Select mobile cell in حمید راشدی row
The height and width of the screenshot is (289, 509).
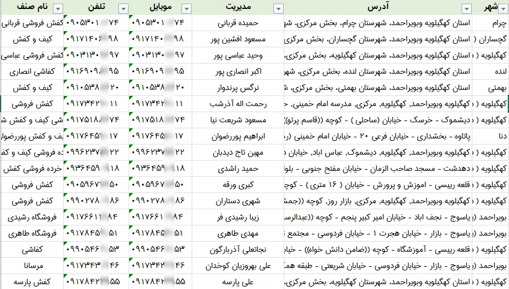[x=160, y=169]
